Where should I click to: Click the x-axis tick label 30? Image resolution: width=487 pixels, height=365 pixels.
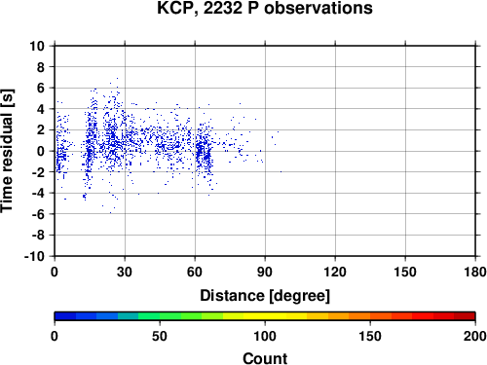[x=125, y=272]
